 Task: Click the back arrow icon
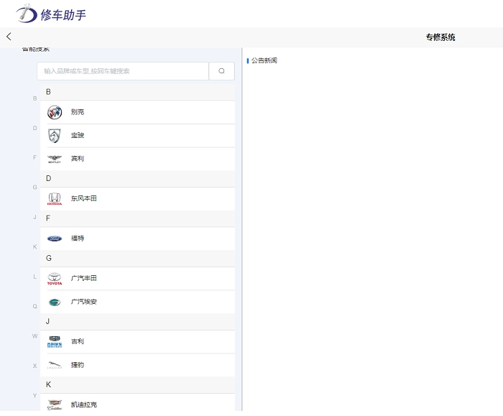[x=9, y=37]
